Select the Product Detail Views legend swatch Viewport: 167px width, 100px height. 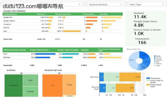pyautogui.click(x=148, y=85)
